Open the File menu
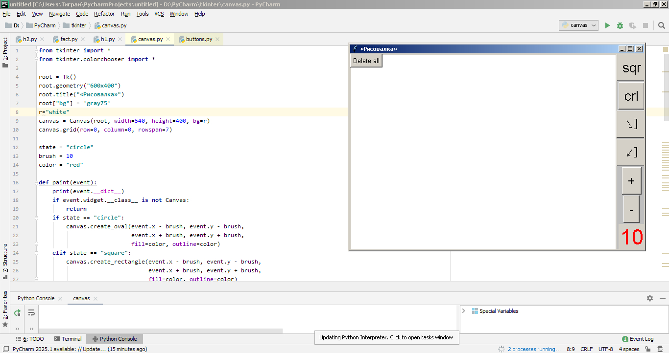 (6, 14)
